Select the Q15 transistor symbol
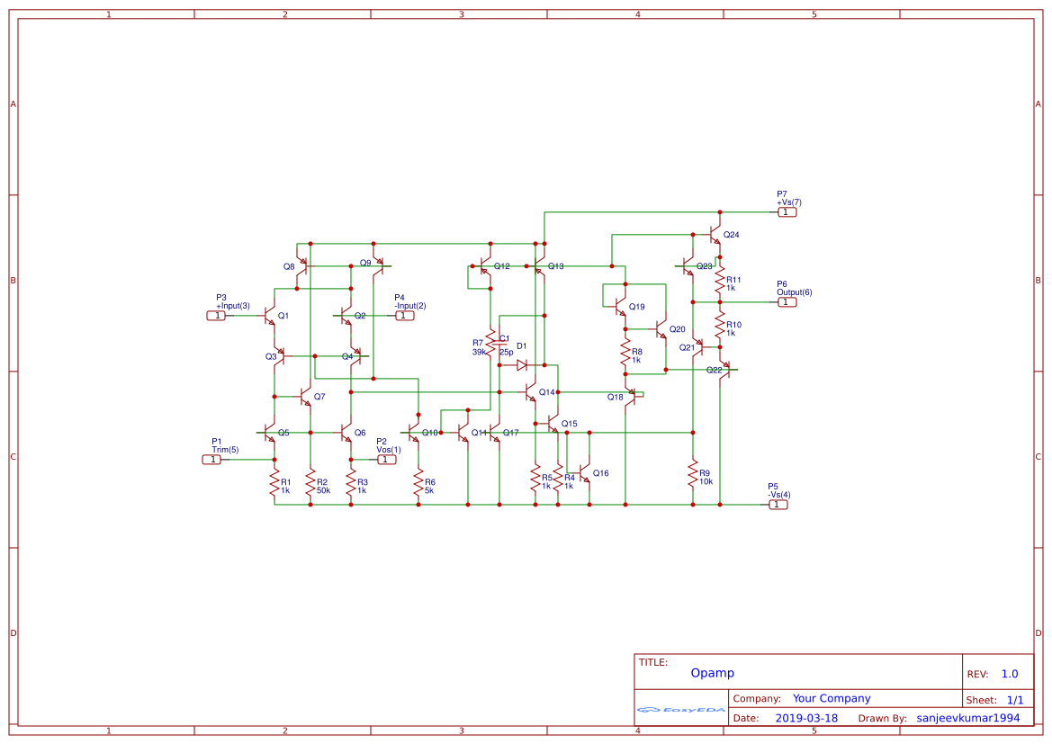This screenshot has height=744, width=1052. tap(553, 424)
